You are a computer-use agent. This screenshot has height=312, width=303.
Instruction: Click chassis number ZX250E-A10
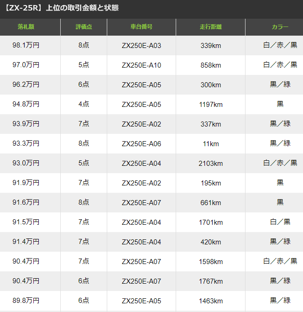point(141,65)
